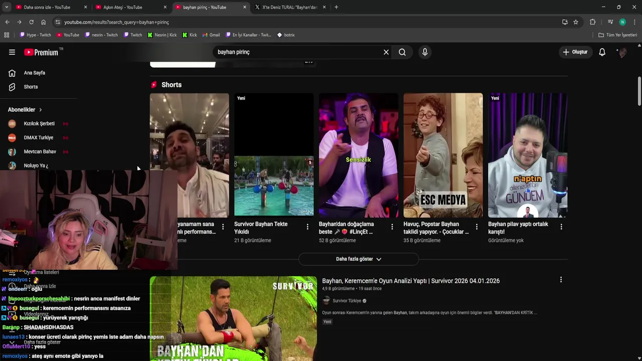The width and height of the screenshot is (642, 361).
Task: Bookmark this page with the star icon
Action: [x=576, y=22]
